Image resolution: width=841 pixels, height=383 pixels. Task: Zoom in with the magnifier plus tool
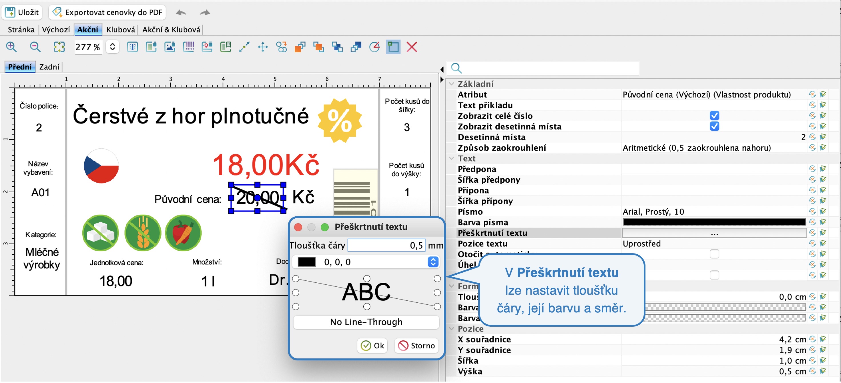coord(11,47)
